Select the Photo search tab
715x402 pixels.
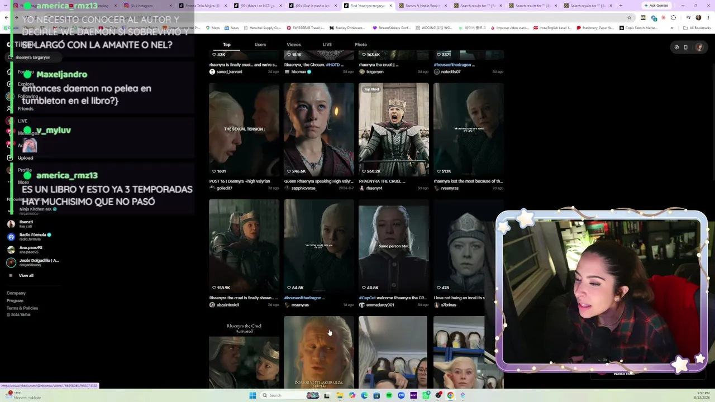tap(361, 45)
